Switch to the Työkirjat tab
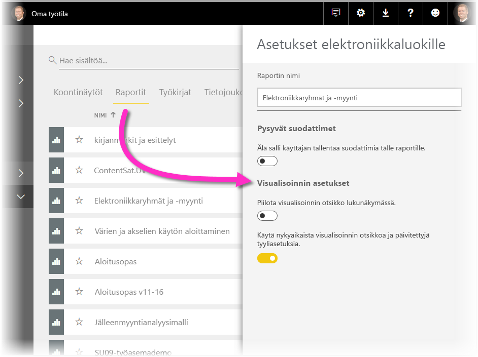Image resolution: width=478 pixels, height=357 pixels. pyautogui.click(x=175, y=92)
